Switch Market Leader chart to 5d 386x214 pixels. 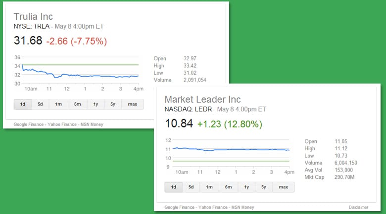191,187
